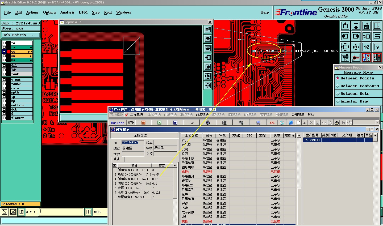Click the 1:2 zoom ratio icon

click(367, 47)
